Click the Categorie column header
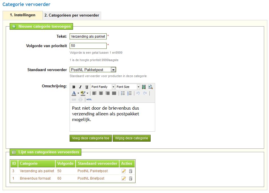This screenshot has width=269, height=193. click(37, 164)
